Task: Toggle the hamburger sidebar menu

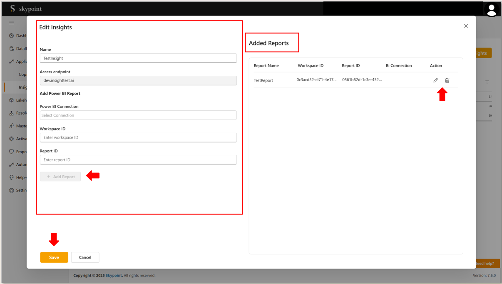Action: pyautogui.click(x=12, y=23)
